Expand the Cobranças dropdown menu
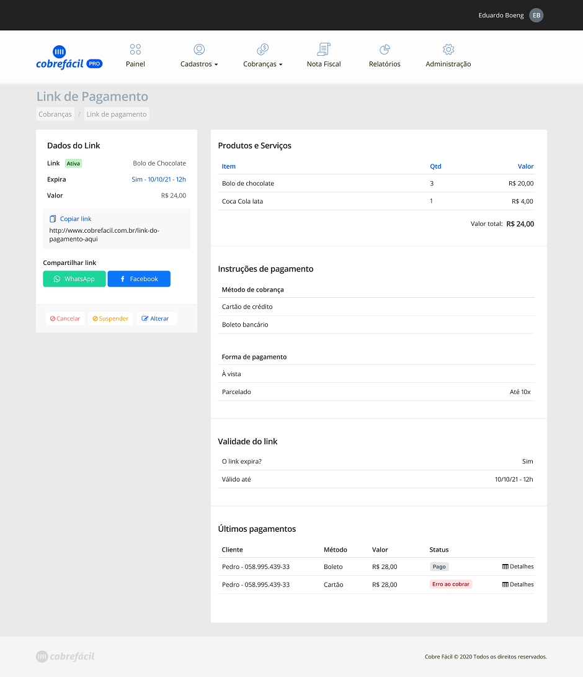The width and height of the screenshot is (583, 677). [x=262, y=64]
